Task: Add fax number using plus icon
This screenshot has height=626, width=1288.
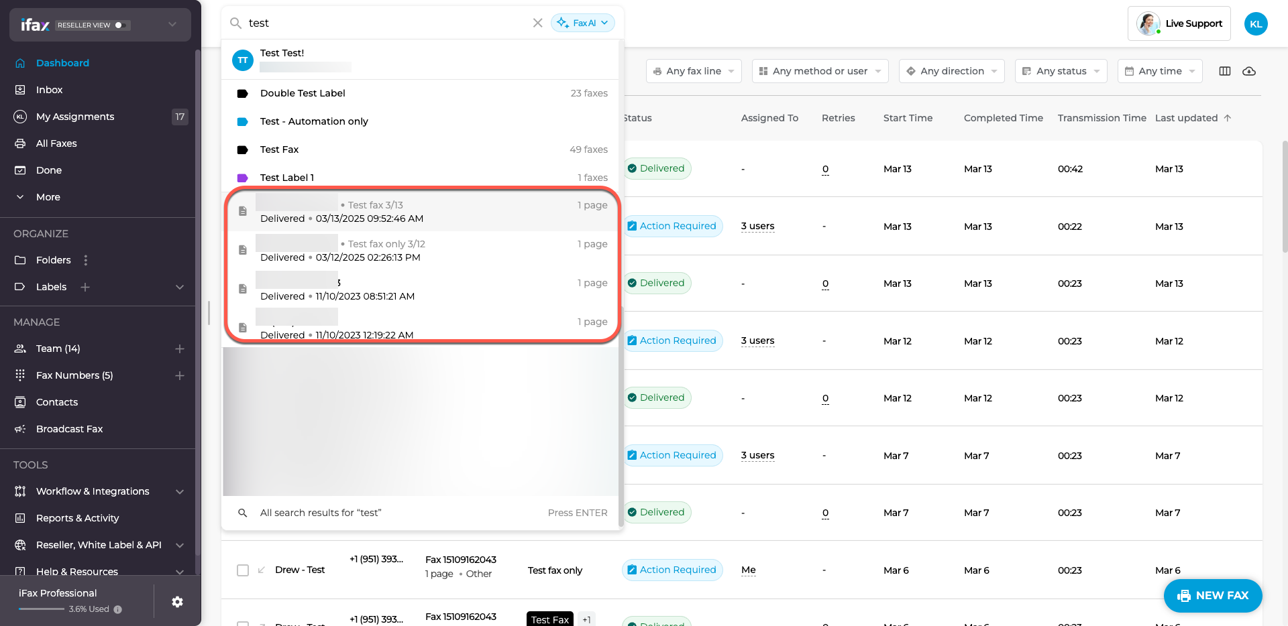Action: point(180,375)
